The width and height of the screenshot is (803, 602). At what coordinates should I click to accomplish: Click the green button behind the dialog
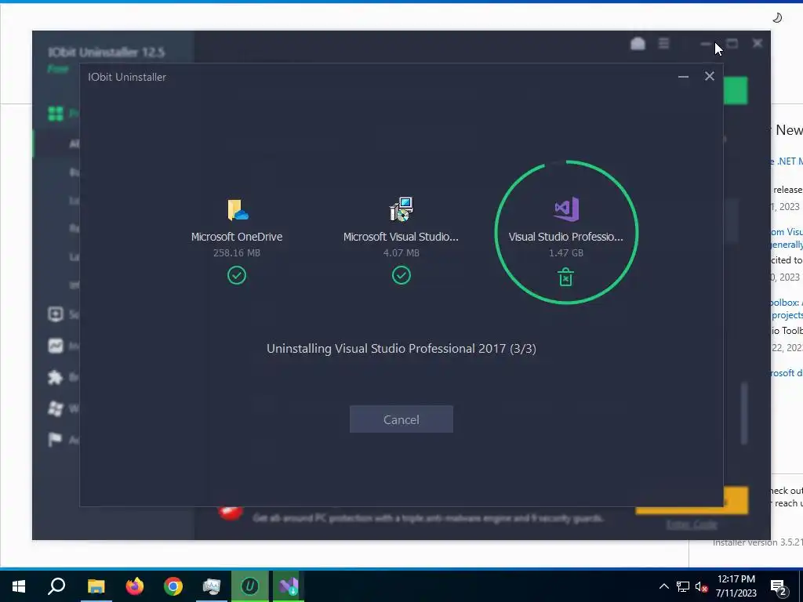coord(736,91)
